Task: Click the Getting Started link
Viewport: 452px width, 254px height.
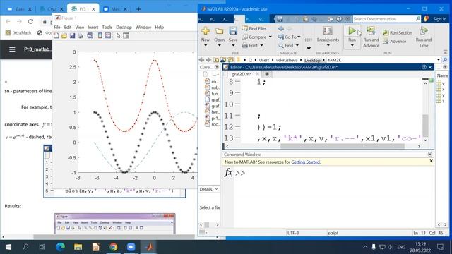Action: click(x=305, y=162)
